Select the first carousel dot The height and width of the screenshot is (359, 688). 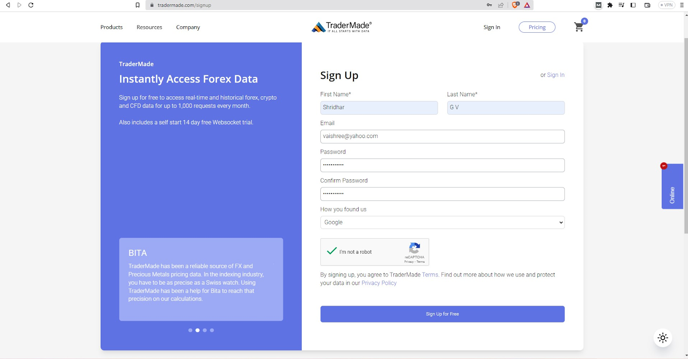tap(190, 330)
